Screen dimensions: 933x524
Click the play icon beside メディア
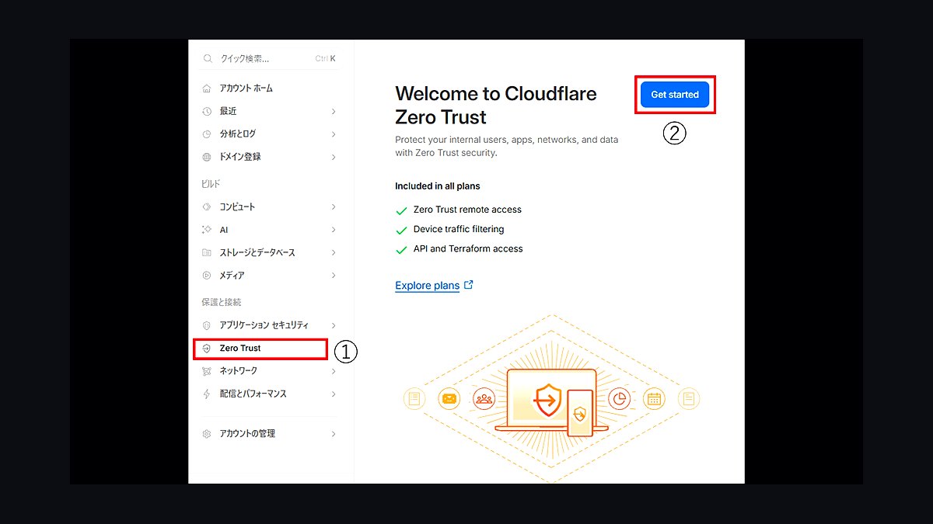point(206,276)
